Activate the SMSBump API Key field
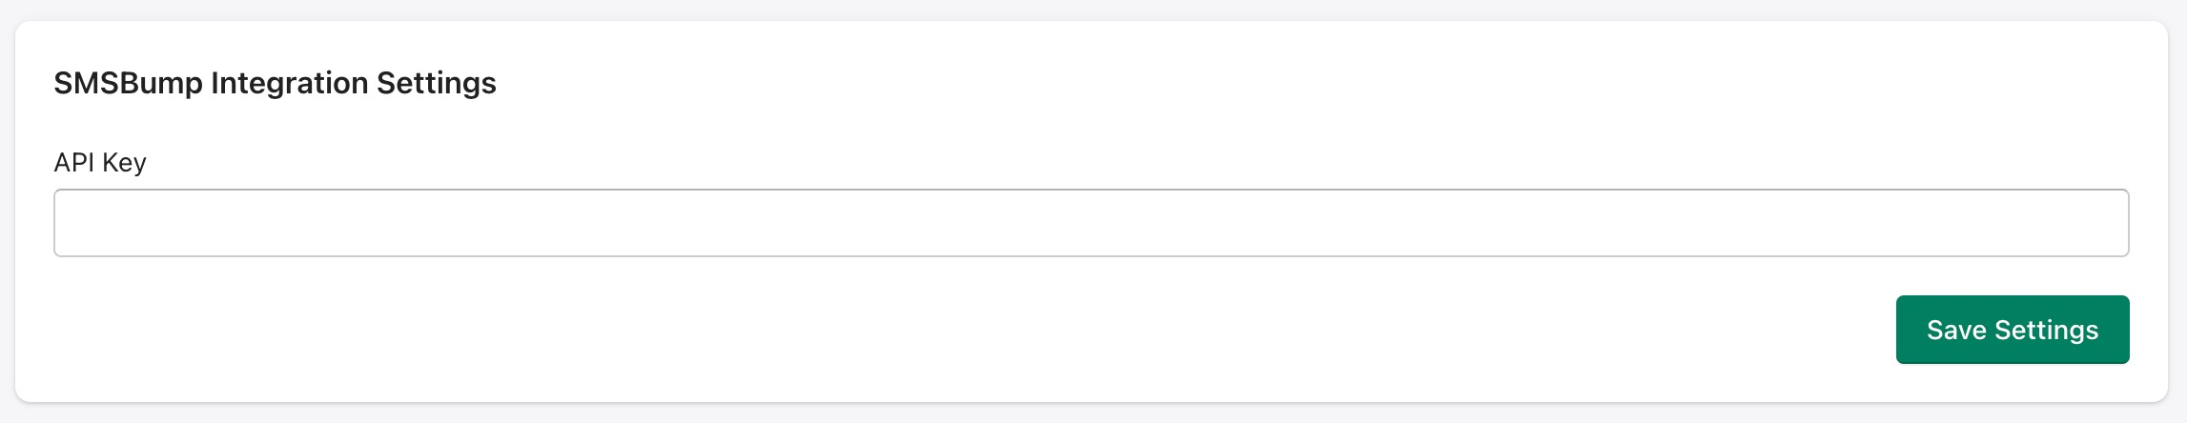Screen dimensions: 2187x423 pos(1091,223)
